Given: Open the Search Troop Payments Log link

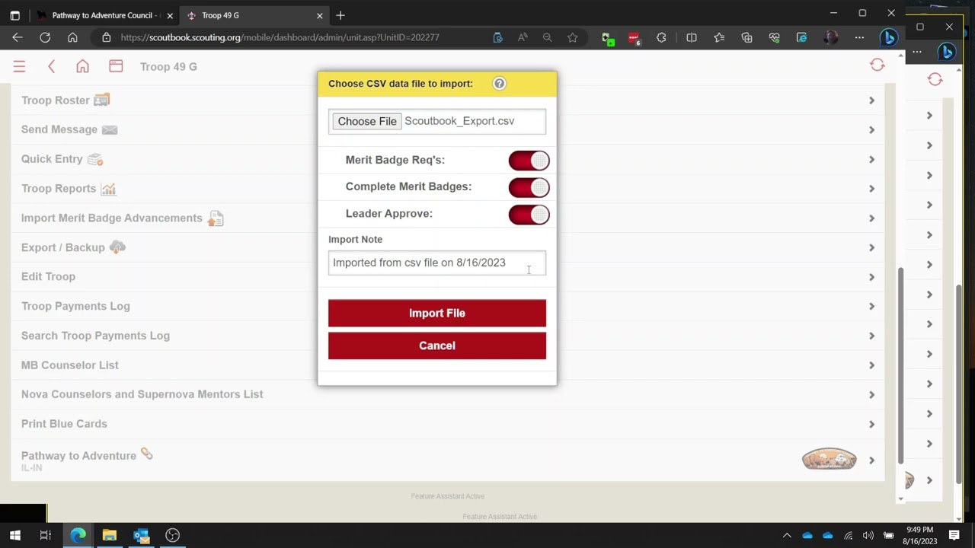Looking at the screenshot, I should click(x=95, y=336).
